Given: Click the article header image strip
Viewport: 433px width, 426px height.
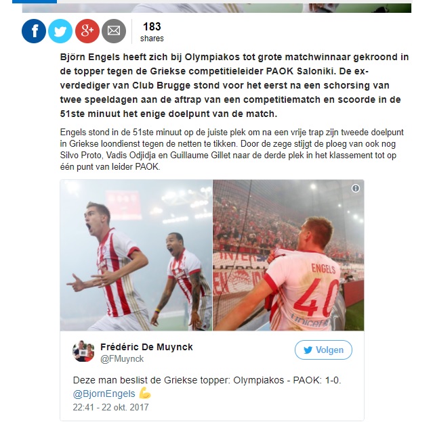Looking at the screenshot, I should [x=217, y=8].
